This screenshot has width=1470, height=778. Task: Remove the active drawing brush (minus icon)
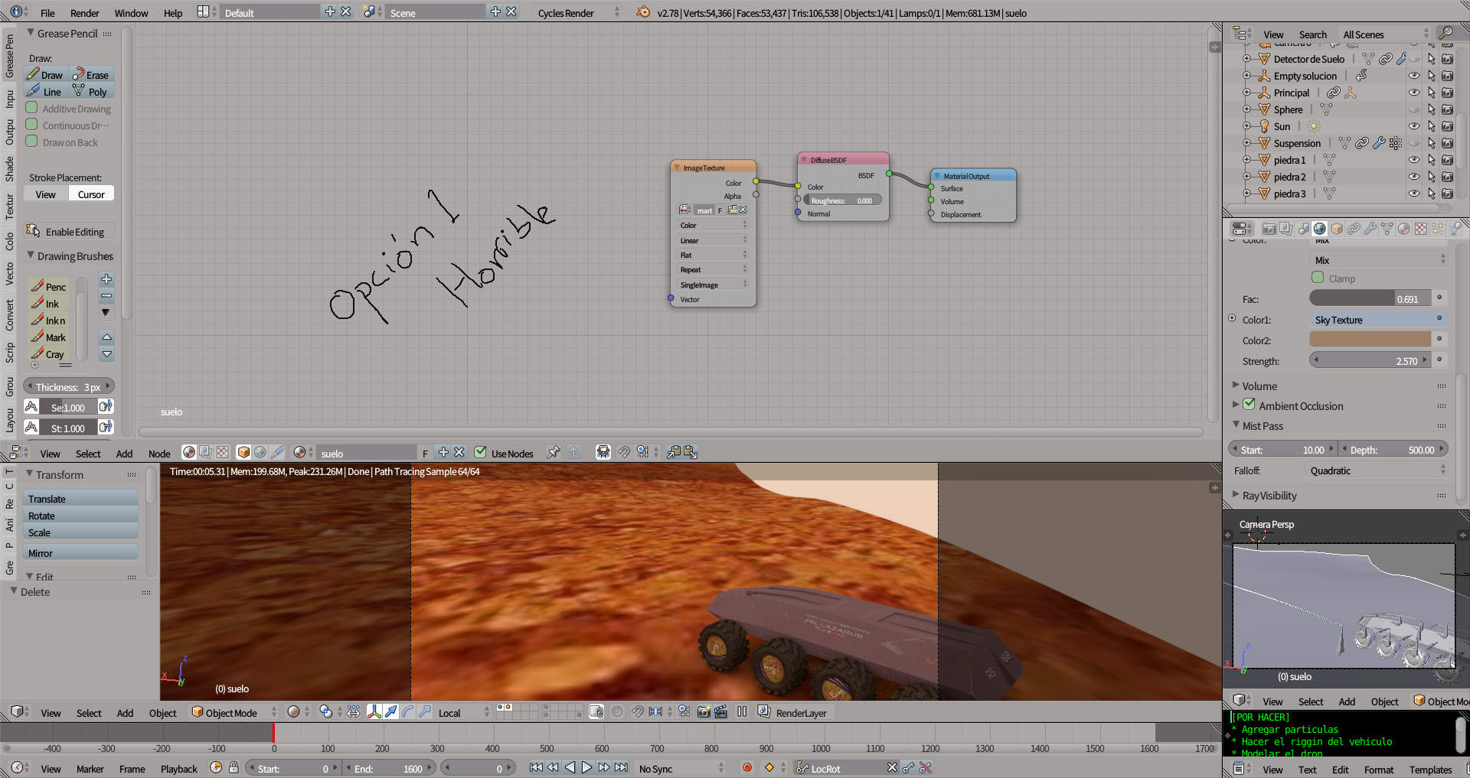tap(106, 296)
